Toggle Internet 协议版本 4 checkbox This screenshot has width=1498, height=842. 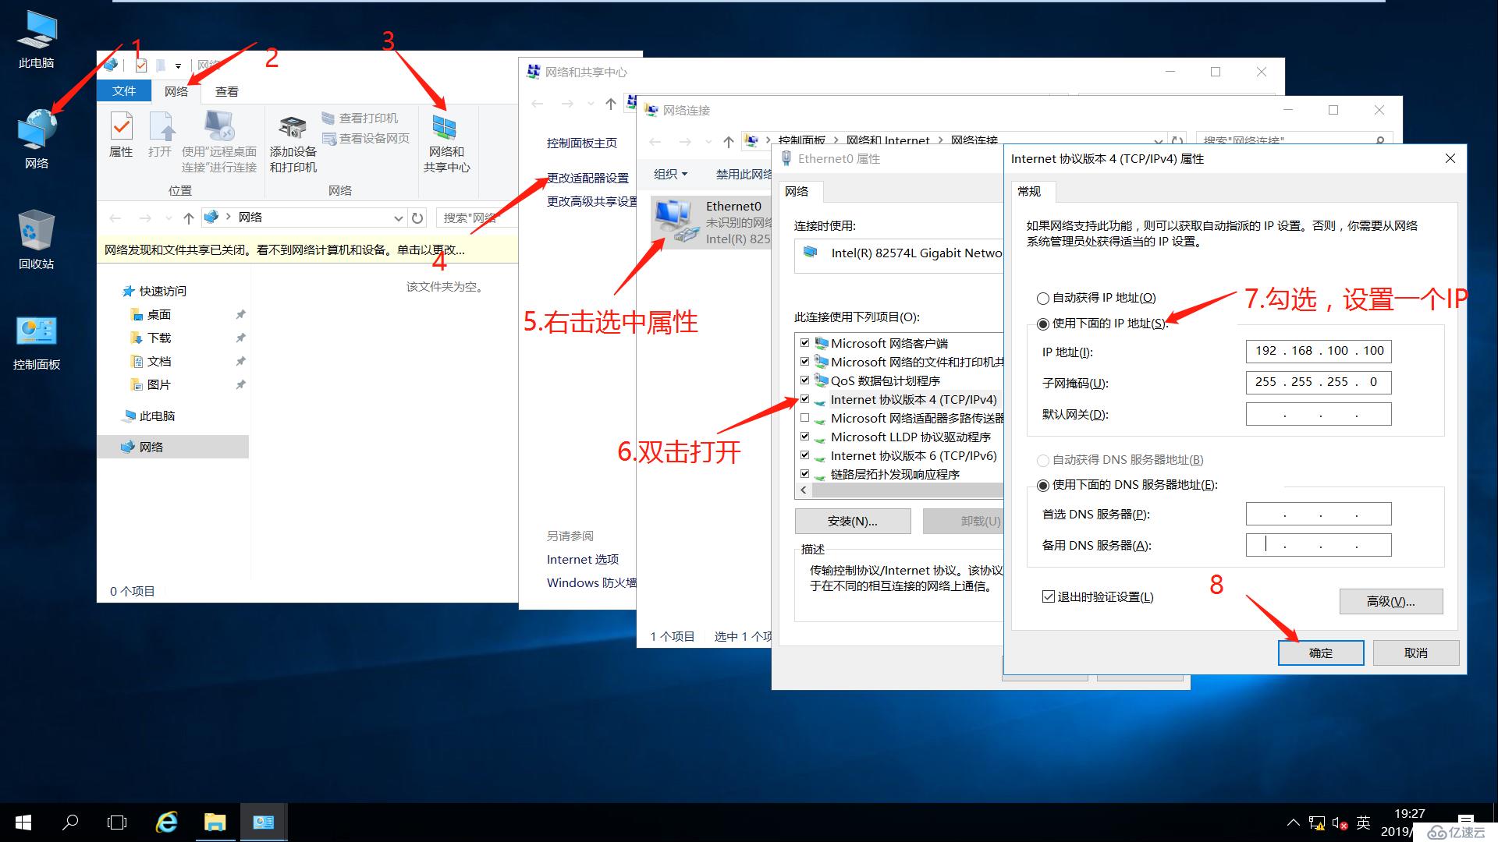[x=804, y=399]
